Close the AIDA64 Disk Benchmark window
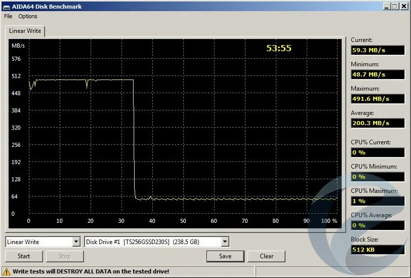411x278 pixels. point(404,6)
